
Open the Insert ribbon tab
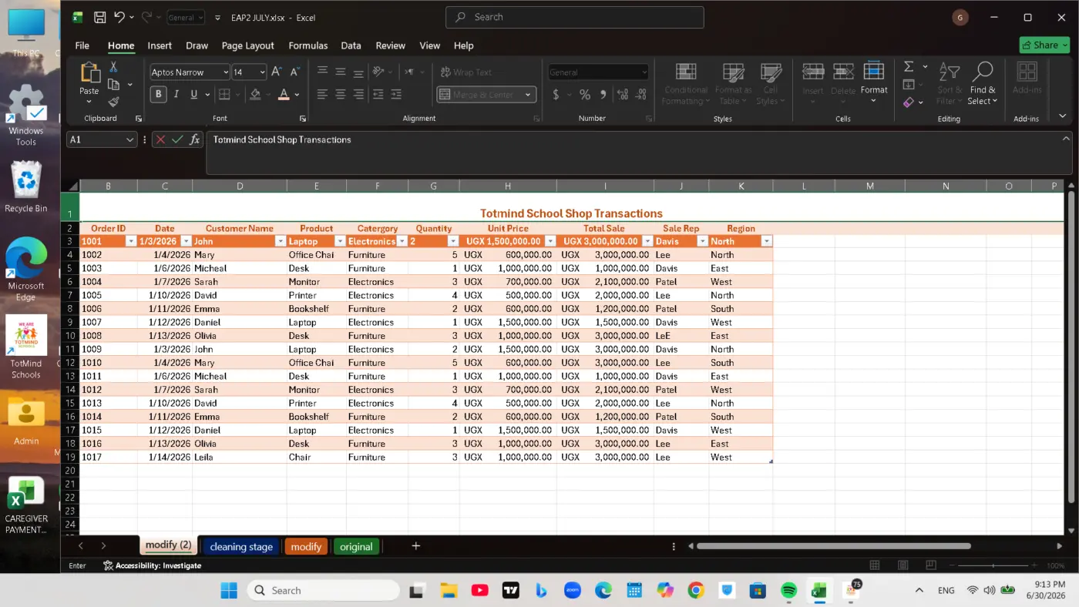click(x=160, y=45)
